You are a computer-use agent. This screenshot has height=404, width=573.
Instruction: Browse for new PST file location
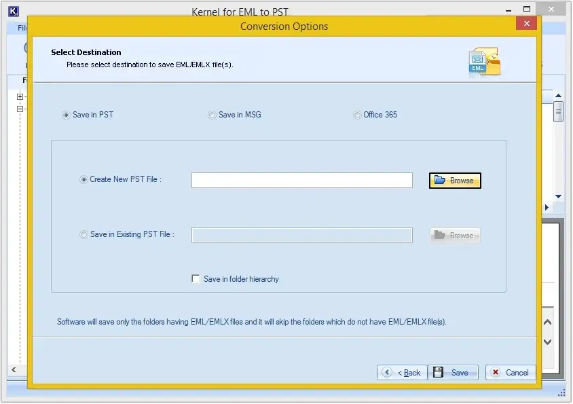[x=455, y=181]
